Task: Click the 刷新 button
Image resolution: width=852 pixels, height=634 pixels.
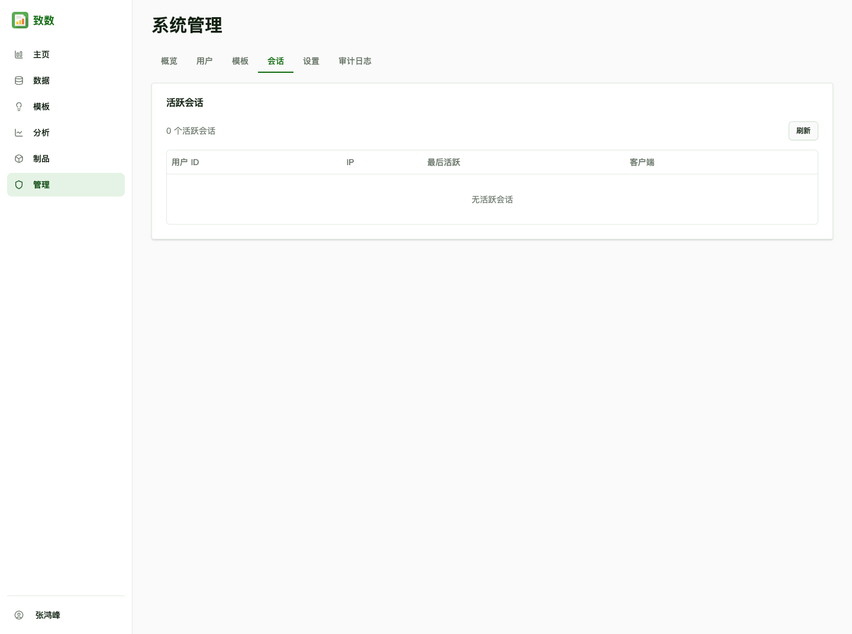Action: click(x=803, y=131)
